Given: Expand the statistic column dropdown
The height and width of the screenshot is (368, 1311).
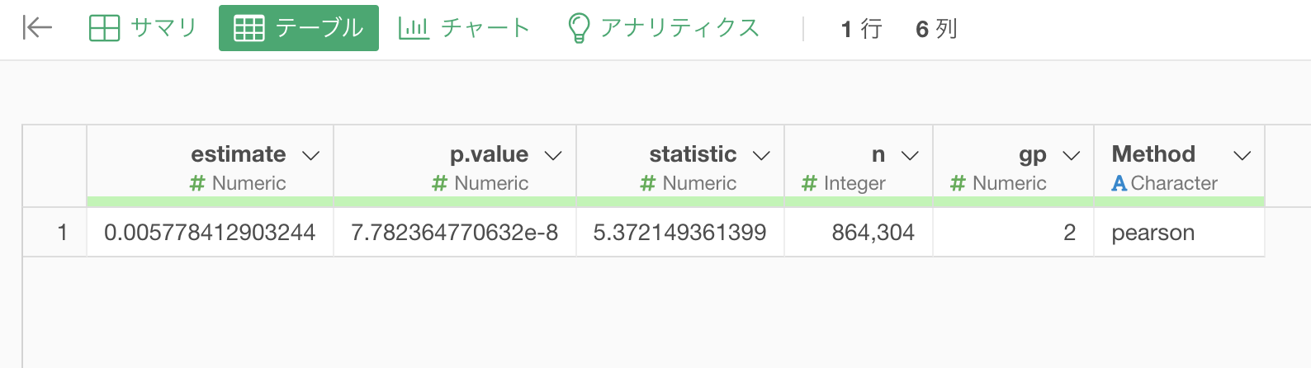Looking at the screenshot, I should [x=761, y=155].
